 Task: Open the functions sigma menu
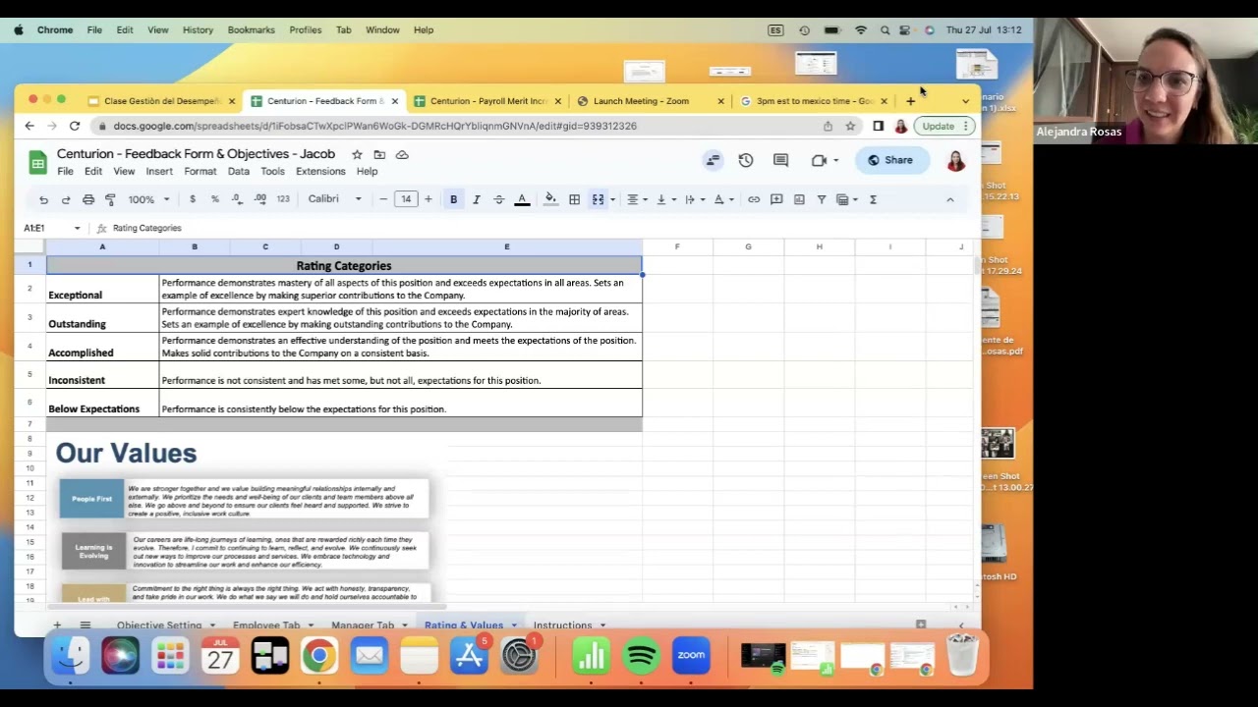pos(873,199)
